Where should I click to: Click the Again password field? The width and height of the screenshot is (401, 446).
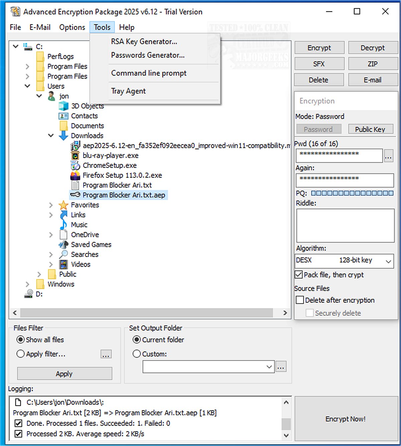(345, 180)
